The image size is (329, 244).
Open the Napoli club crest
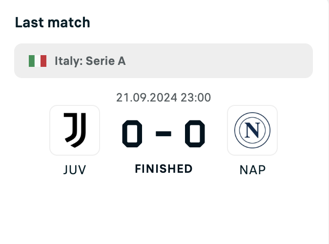[x=252, y=130]
